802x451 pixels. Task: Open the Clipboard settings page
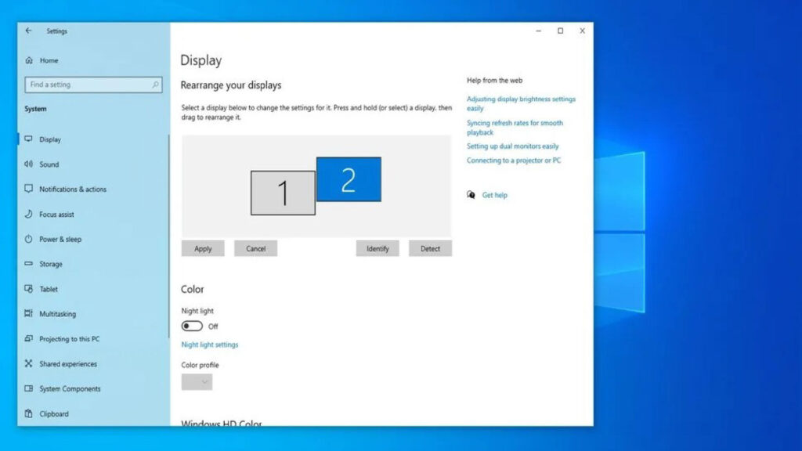[x=54, y=413]
